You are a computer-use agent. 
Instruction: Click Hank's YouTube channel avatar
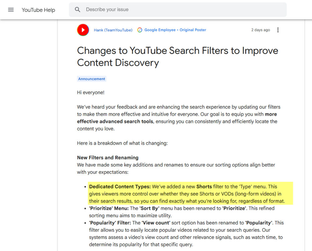coord(83,30)
